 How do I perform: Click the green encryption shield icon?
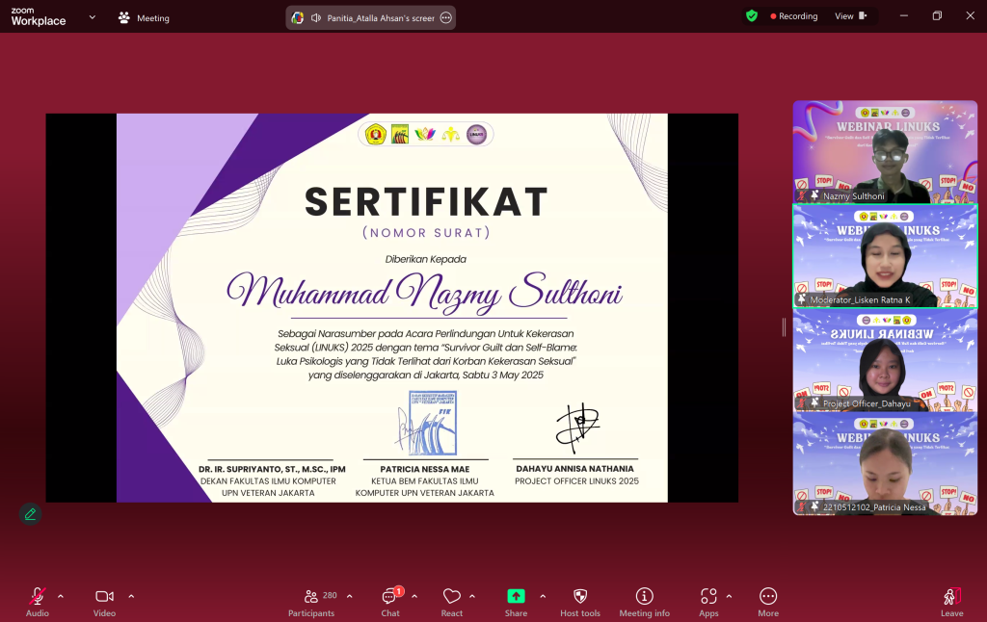pos(752,15)
